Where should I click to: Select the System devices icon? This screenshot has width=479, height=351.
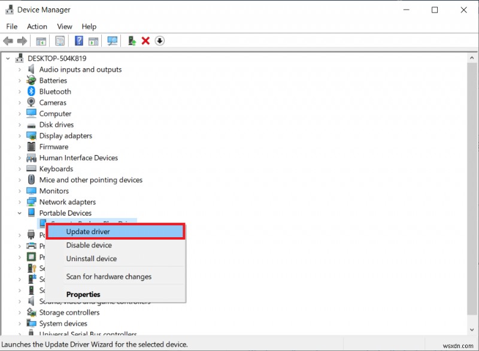click(31, 323)
